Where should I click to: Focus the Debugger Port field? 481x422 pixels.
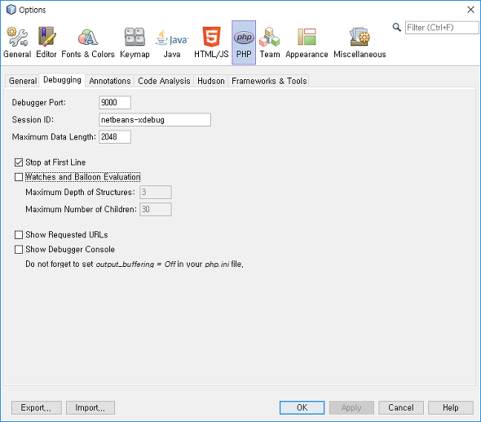115,103
